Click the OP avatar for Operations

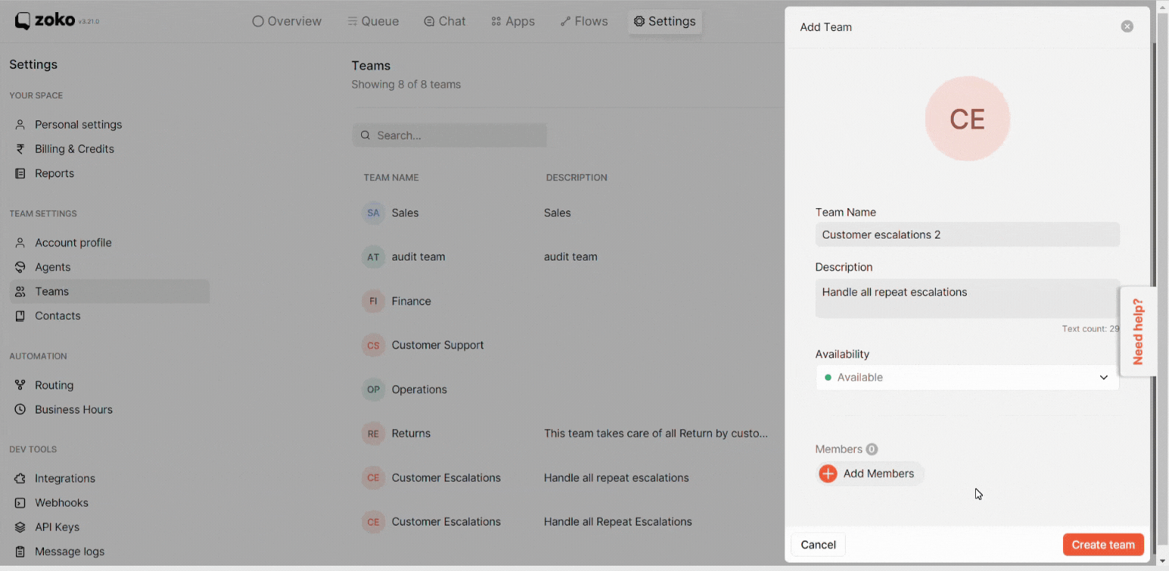coord(373,389)
